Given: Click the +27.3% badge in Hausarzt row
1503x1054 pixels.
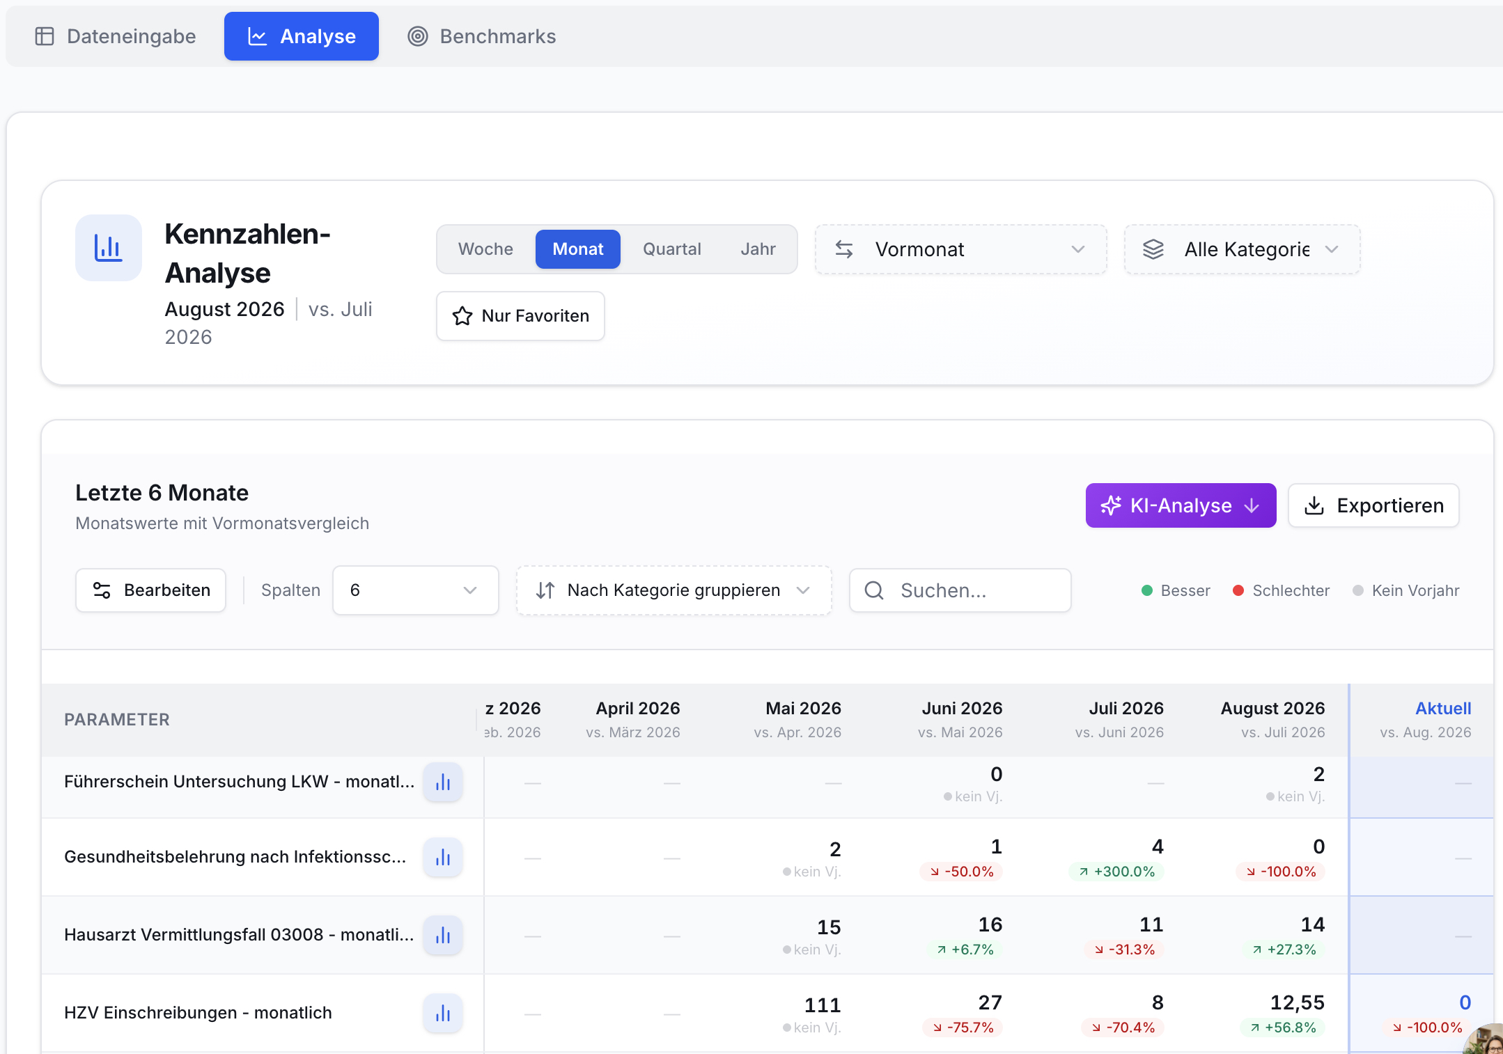Looking at the screenshot, I should coord(1284,950).
